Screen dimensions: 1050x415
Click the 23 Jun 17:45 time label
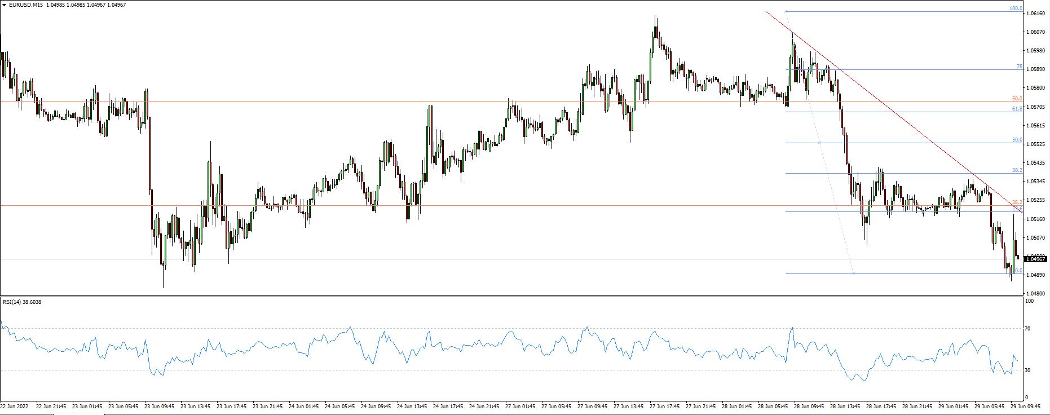click(231, 406)
